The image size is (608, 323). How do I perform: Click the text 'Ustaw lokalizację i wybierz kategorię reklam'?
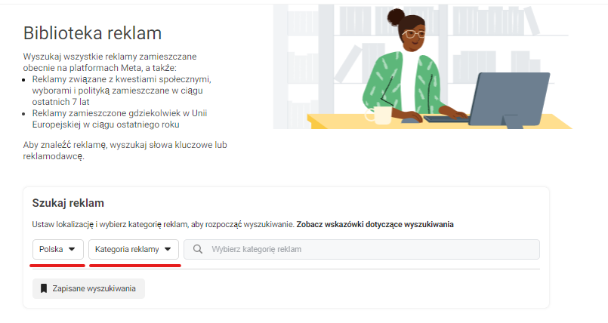[110, 225]
